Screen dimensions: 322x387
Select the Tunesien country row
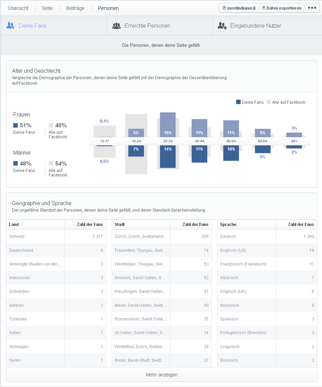click(56, 319)
